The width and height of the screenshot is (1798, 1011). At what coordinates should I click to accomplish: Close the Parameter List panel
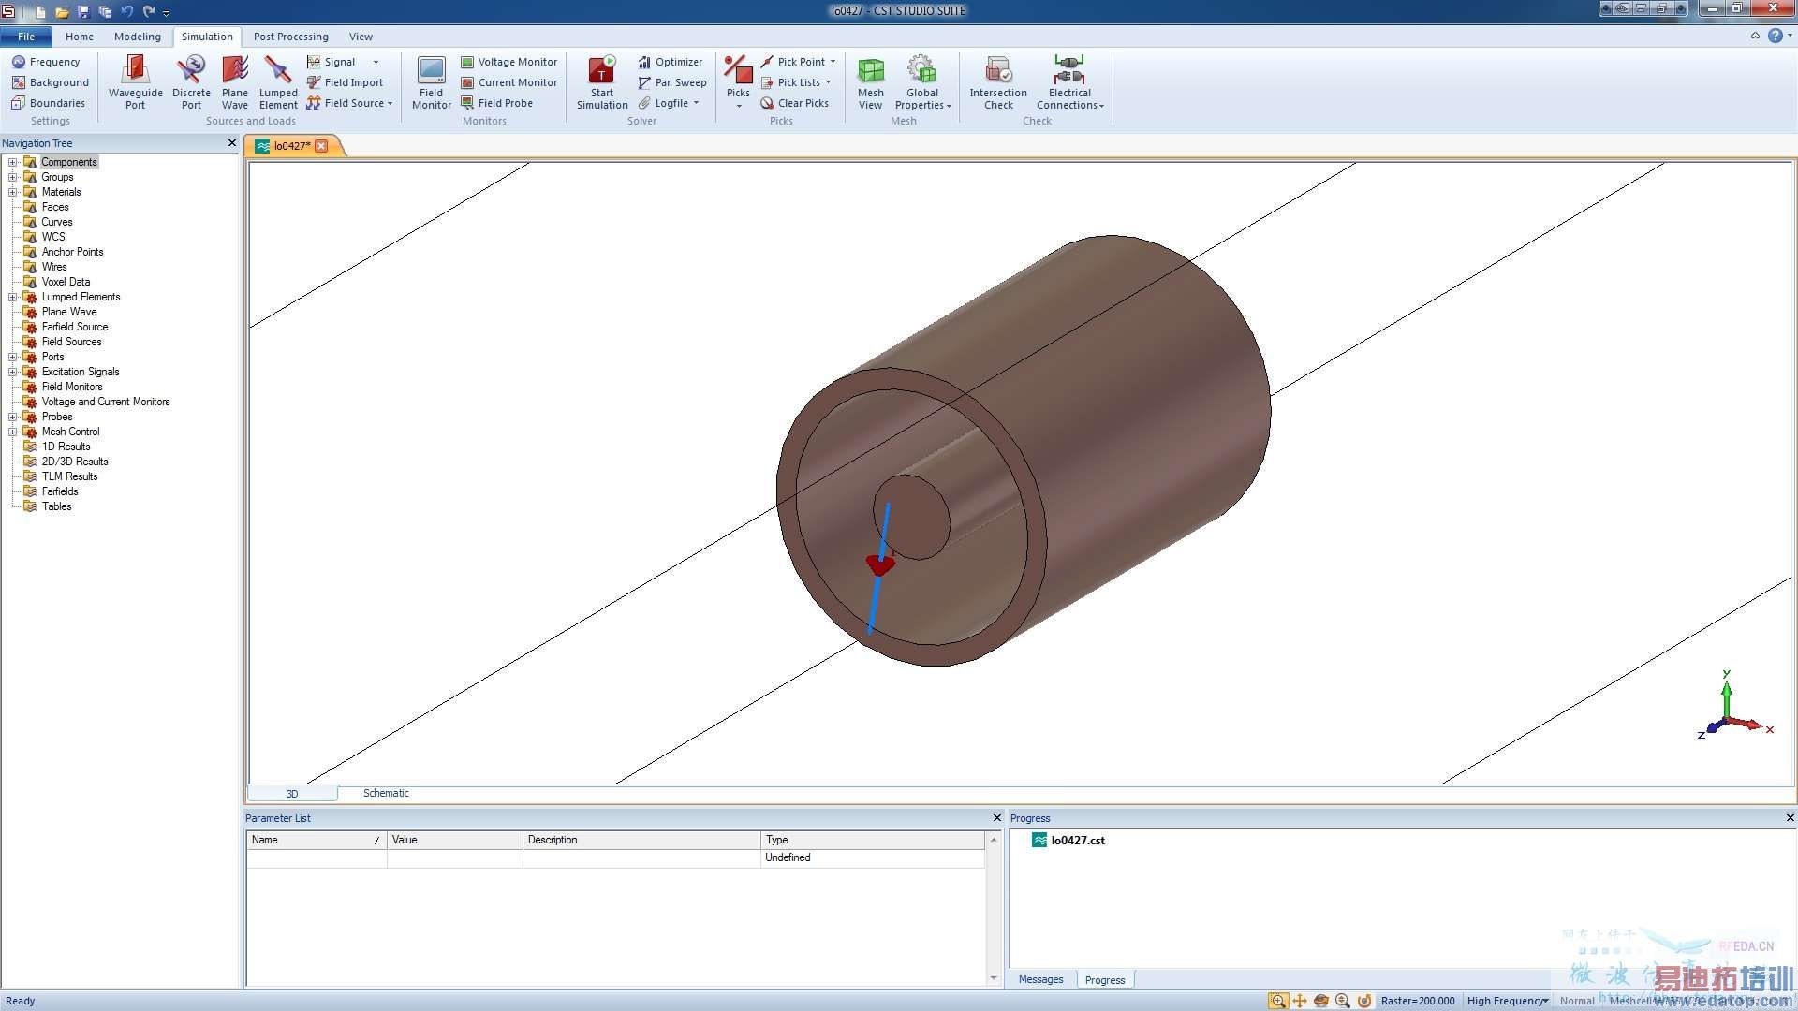(996, 817)
